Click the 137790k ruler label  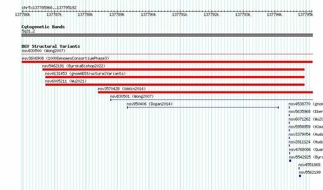click(148, 14)
